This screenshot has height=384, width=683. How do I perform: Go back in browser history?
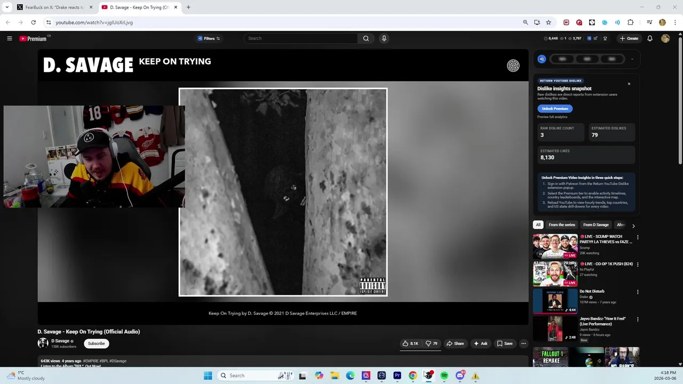7,22
